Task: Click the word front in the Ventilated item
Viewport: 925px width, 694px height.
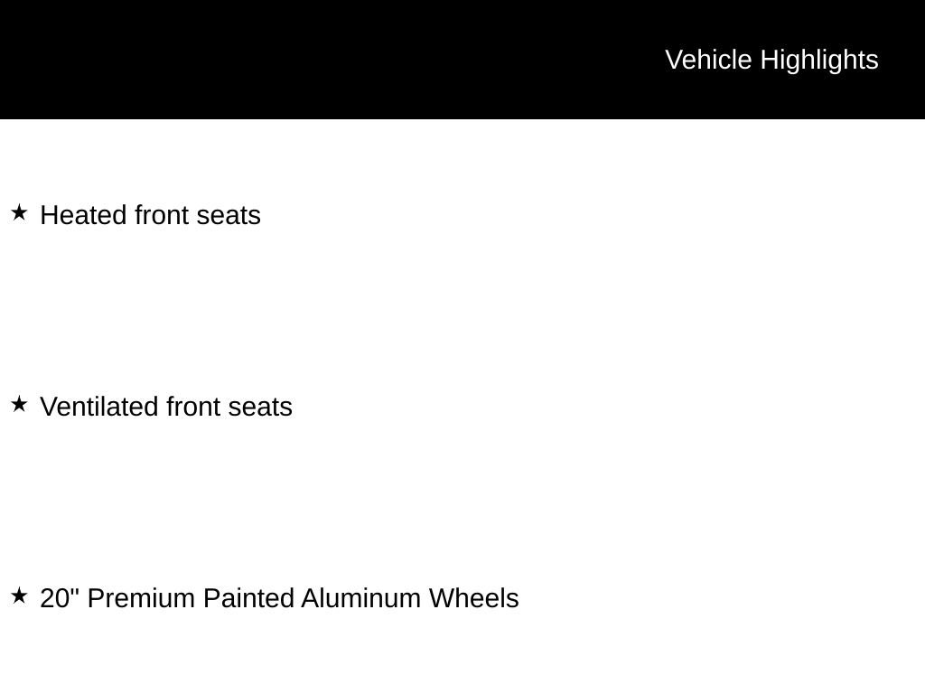Action: coord(193,407)
